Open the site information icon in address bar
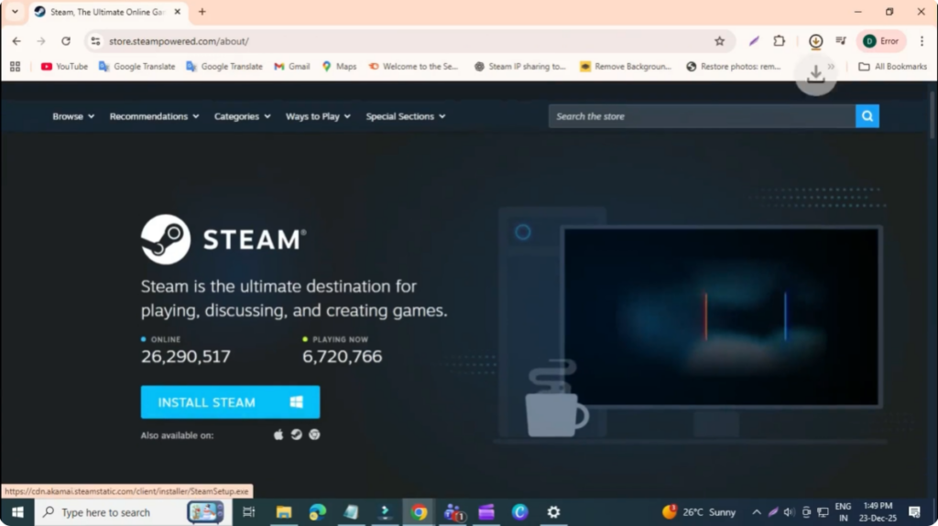The height and width of the screenshot is (526, 938). [x=95, y=41]
